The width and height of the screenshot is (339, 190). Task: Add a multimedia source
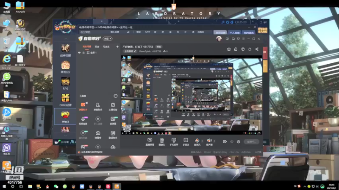[x=186, y=142]
